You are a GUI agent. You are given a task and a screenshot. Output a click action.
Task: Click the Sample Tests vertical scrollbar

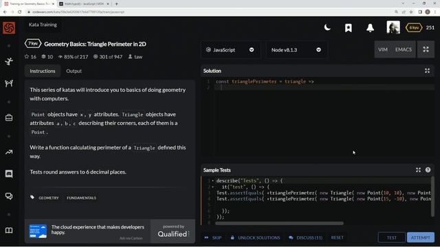[432, 196]
